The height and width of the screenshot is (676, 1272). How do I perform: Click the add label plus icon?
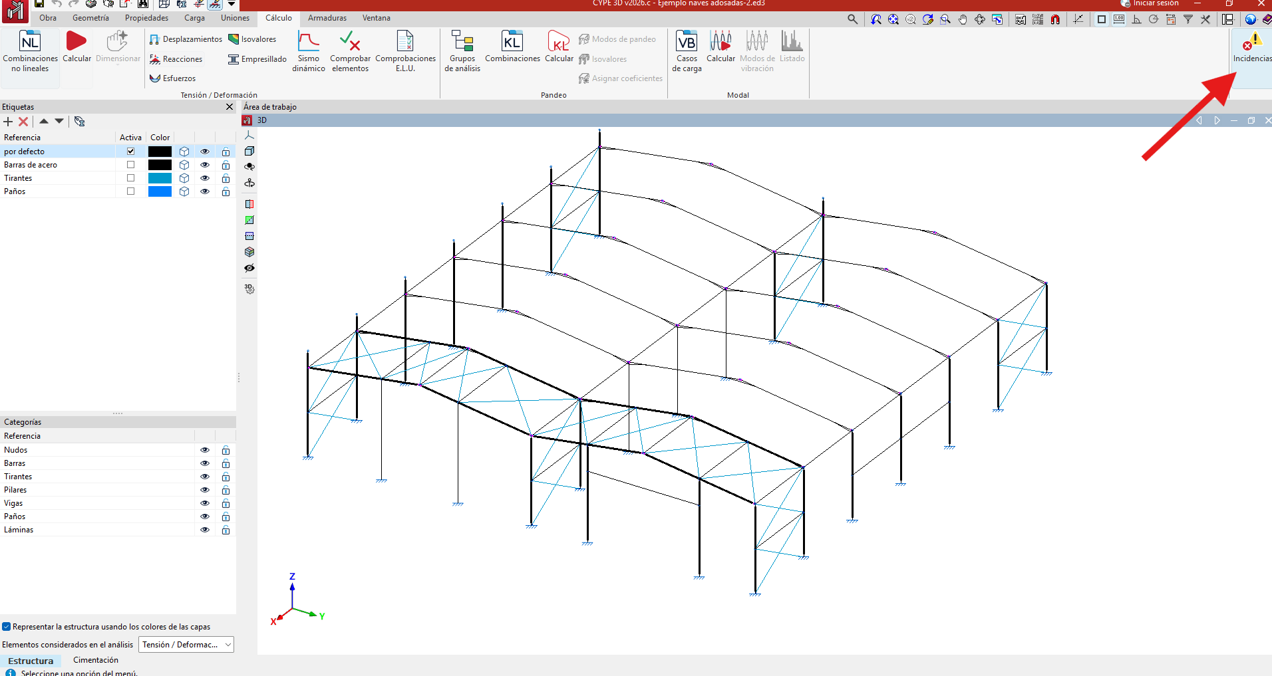pos(8,122)
